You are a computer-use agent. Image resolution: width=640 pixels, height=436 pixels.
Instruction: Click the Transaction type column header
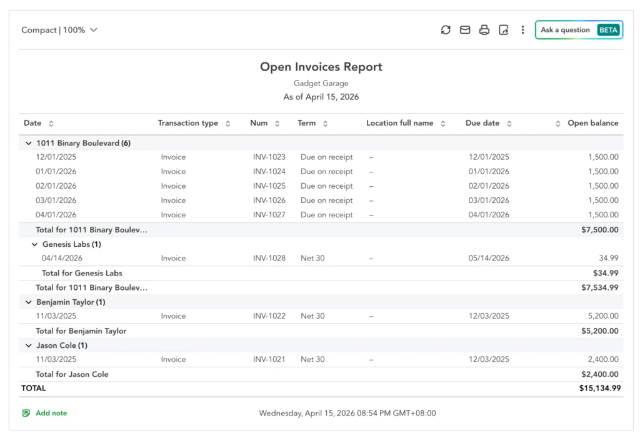click(187, 123)
